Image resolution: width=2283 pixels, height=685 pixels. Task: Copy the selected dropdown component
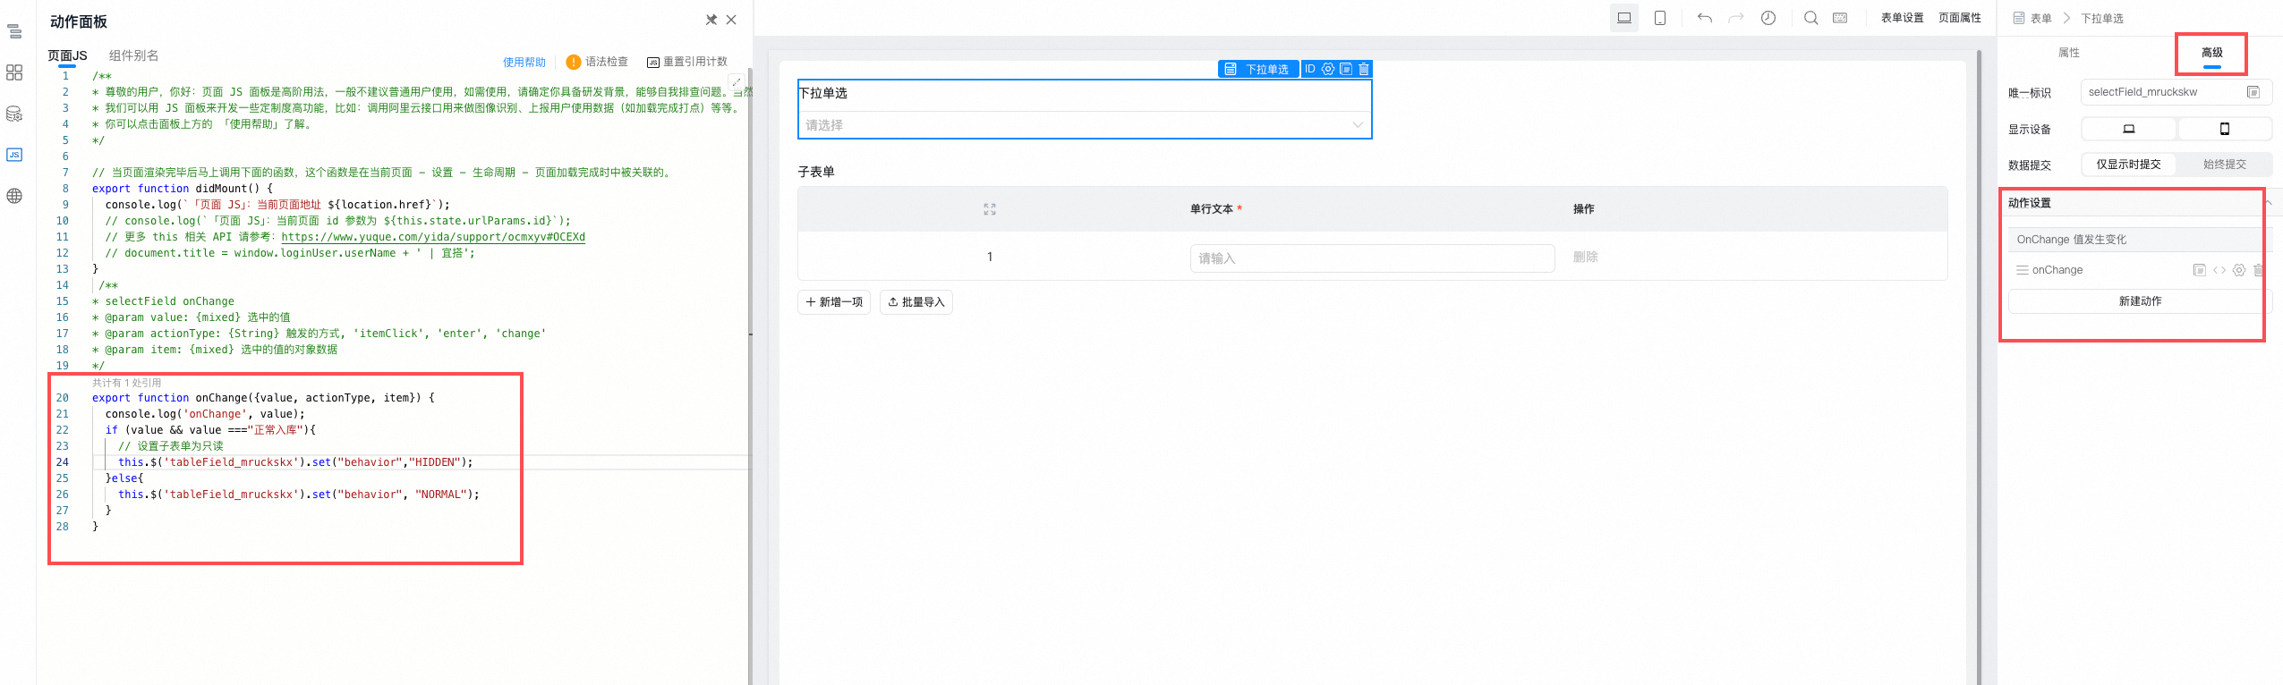click(x=1346, y=69)
